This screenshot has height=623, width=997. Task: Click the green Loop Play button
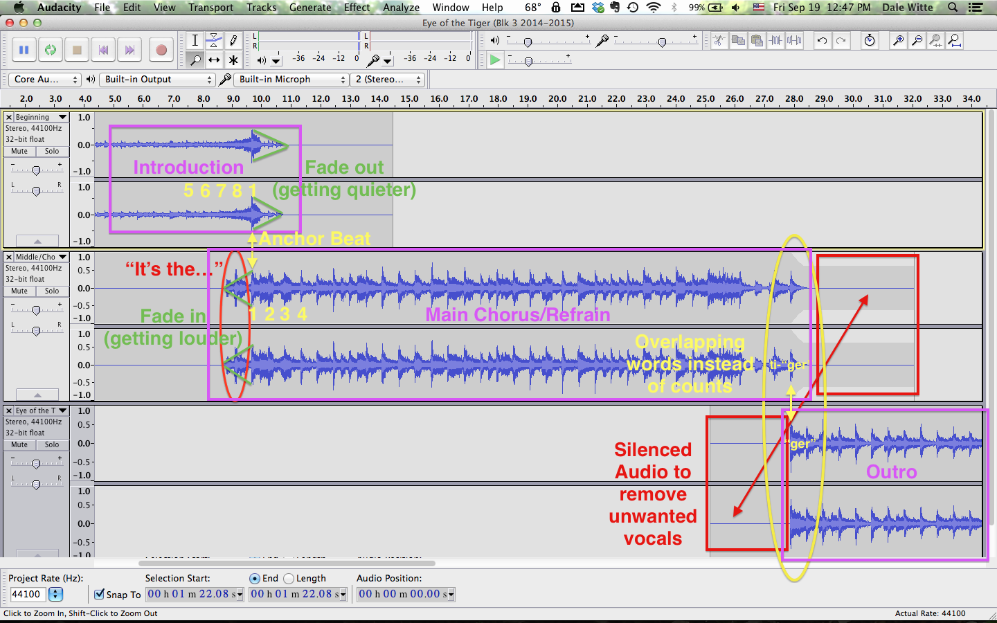click(51, 50)
